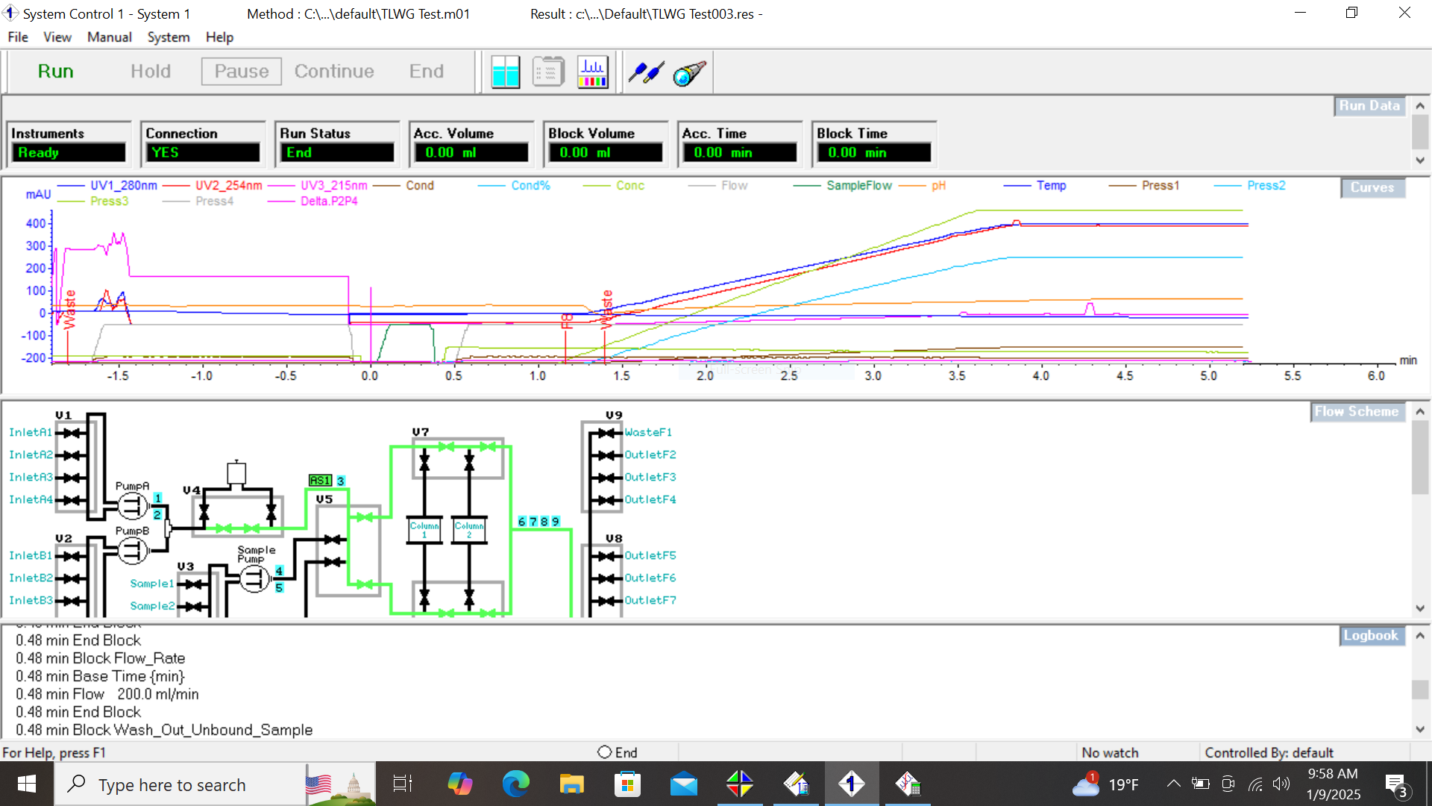
Task: Click the Run button
Action: click(56, 72)
